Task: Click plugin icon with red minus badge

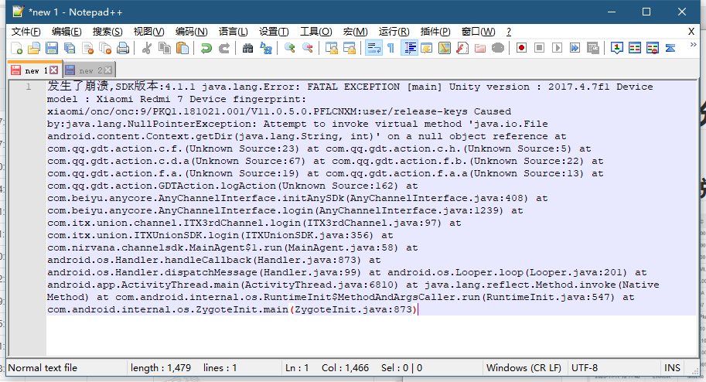Action: 653,48
